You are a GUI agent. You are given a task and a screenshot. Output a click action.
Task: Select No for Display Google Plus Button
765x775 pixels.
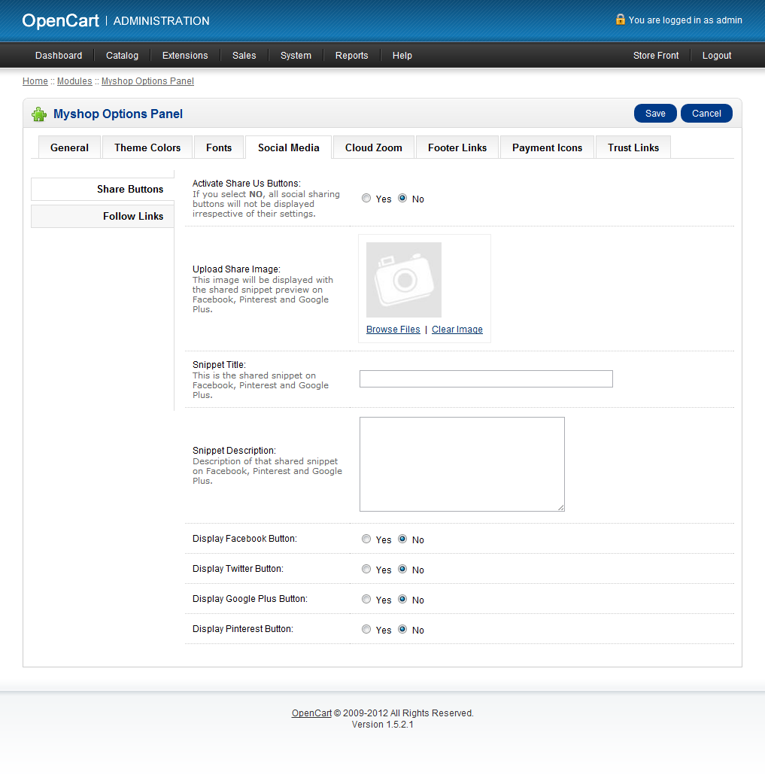402,599
